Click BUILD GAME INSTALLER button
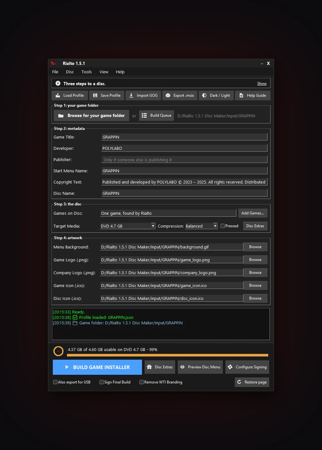322x450 pixels. click(97, 367)
